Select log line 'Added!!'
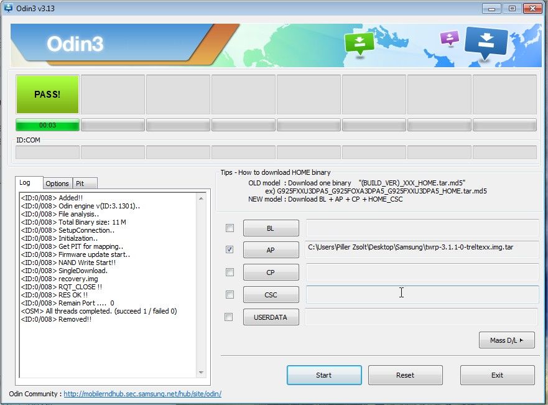Viewport: 548px width, 405px height. (52, 198)
